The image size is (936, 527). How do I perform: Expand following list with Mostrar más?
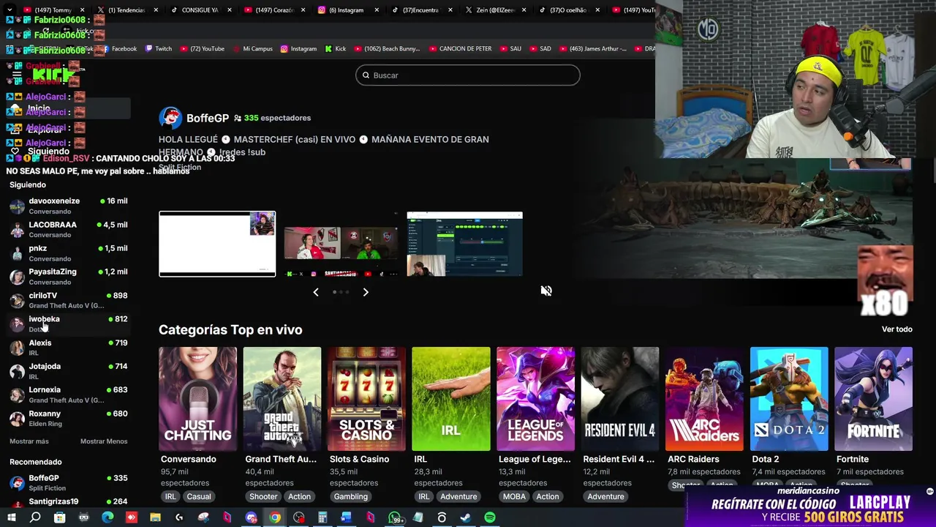29,441
